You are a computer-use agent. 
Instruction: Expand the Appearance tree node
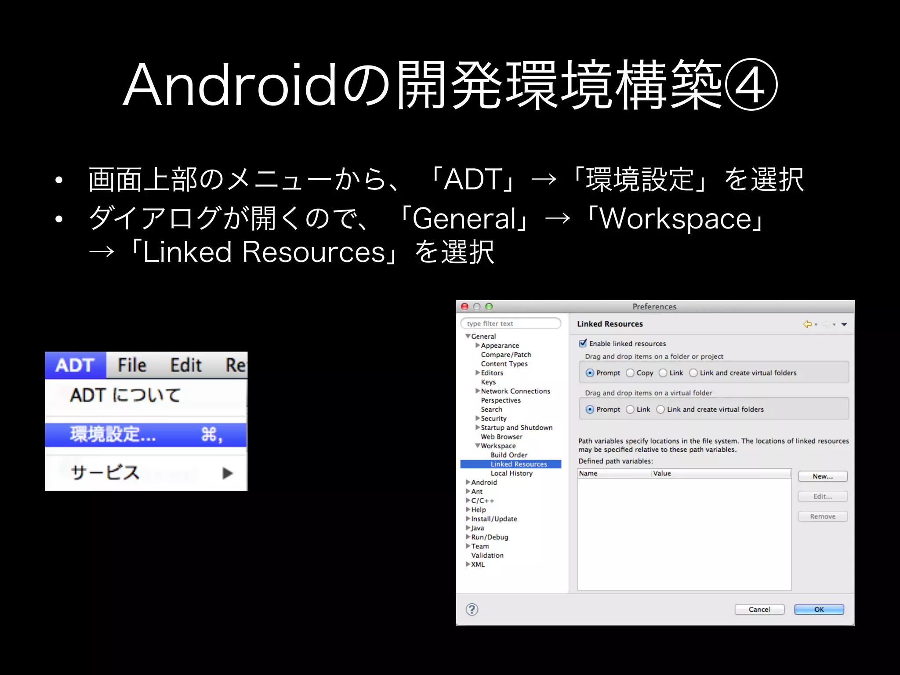[x=478, y=345]
